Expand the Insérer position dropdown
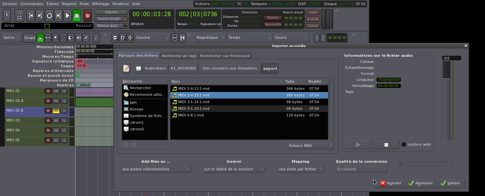Viewport: 485px width, 196px height. click(x=234, y=169)
